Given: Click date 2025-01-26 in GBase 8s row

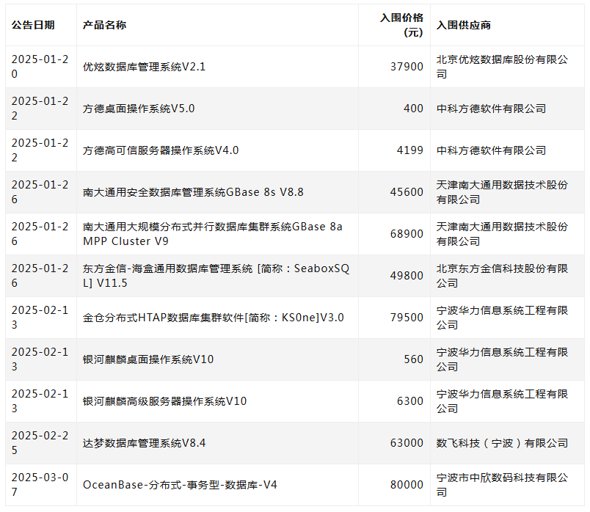Looking at the screenshot, I should tap(40, 192).
